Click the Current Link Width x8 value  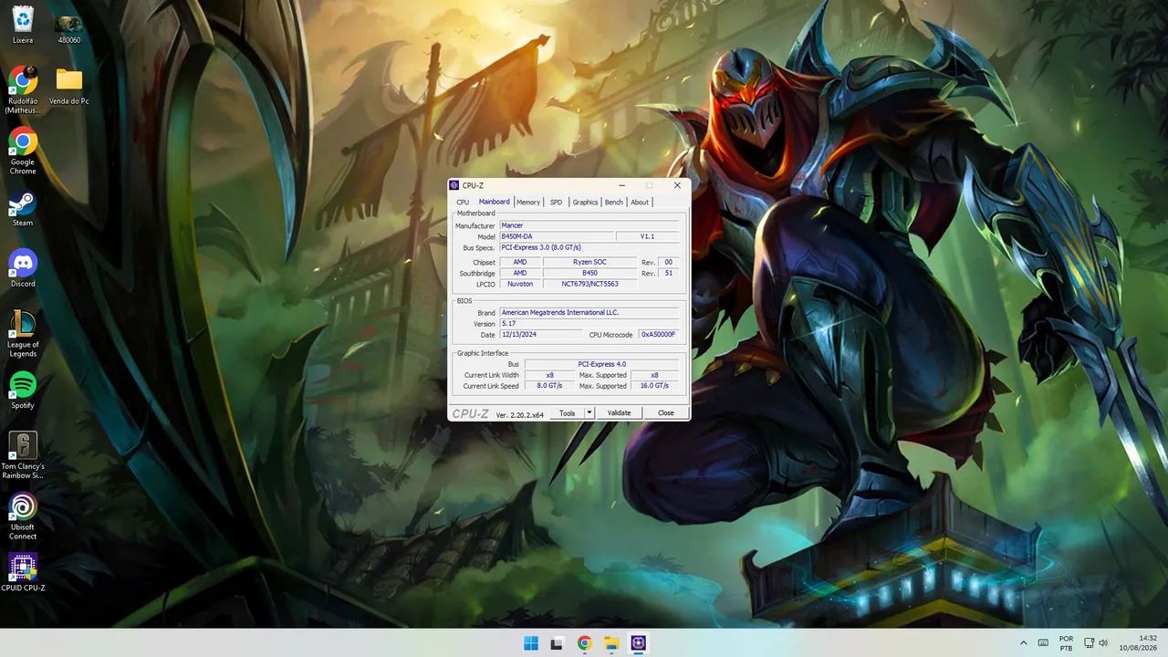pyautogui.click(x=549, y=375)
